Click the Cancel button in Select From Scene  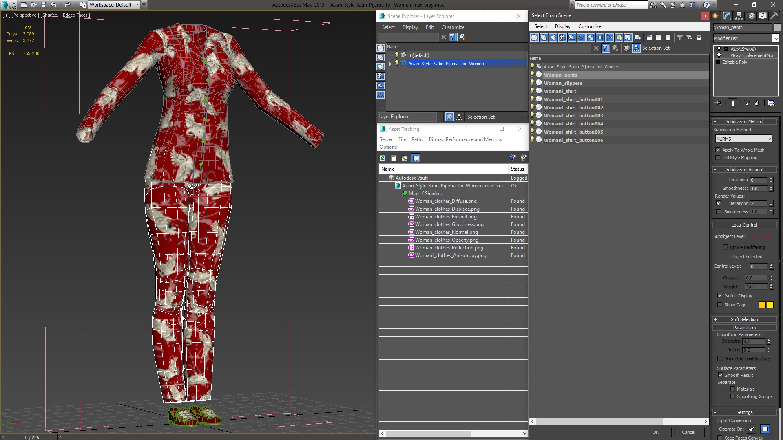coord(688,432)
